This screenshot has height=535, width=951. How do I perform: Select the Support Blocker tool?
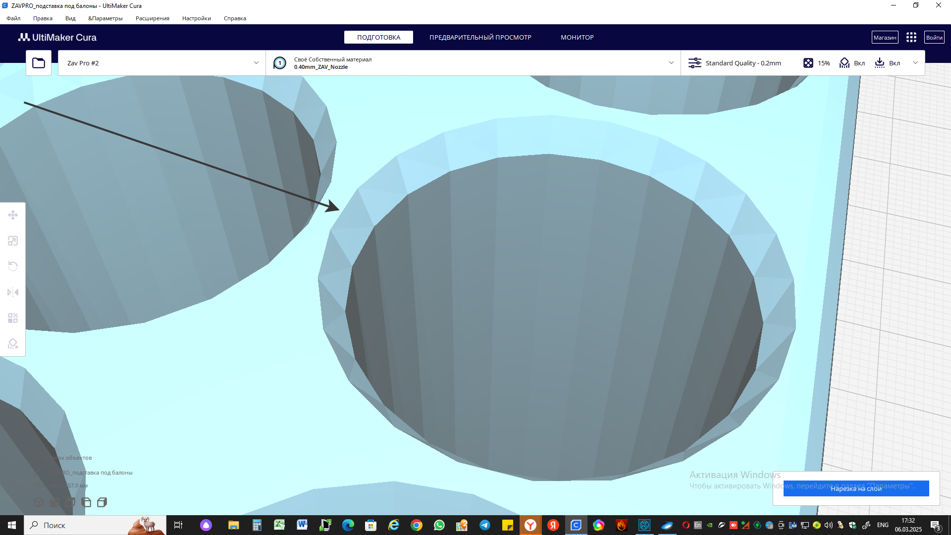[13, 344]
